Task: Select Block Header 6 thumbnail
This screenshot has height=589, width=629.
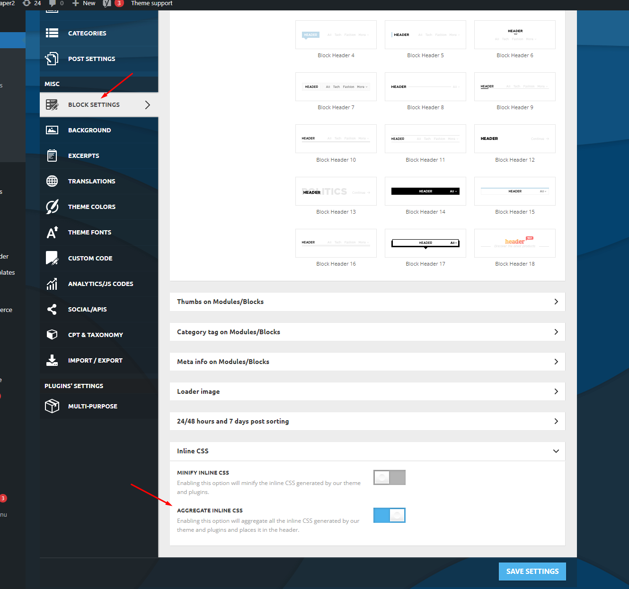Action: (x=515, y=35)
